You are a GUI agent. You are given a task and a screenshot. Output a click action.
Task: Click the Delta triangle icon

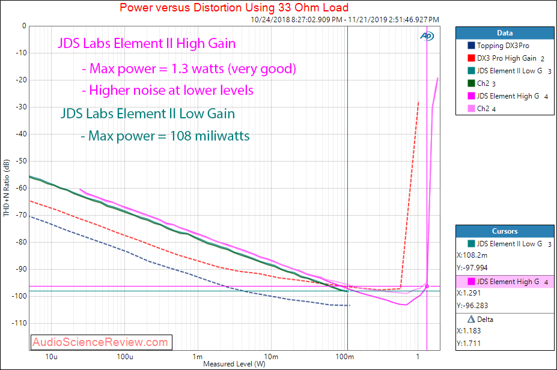click(471, 319)
